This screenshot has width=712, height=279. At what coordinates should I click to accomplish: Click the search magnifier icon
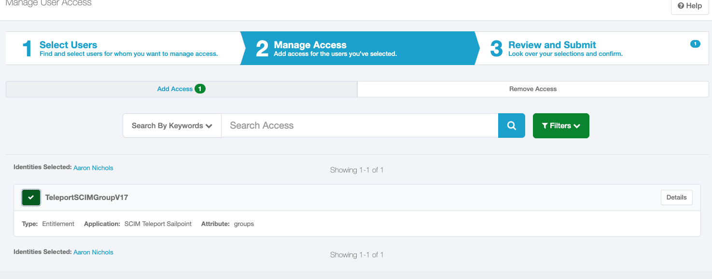click(x=511, y=125)
